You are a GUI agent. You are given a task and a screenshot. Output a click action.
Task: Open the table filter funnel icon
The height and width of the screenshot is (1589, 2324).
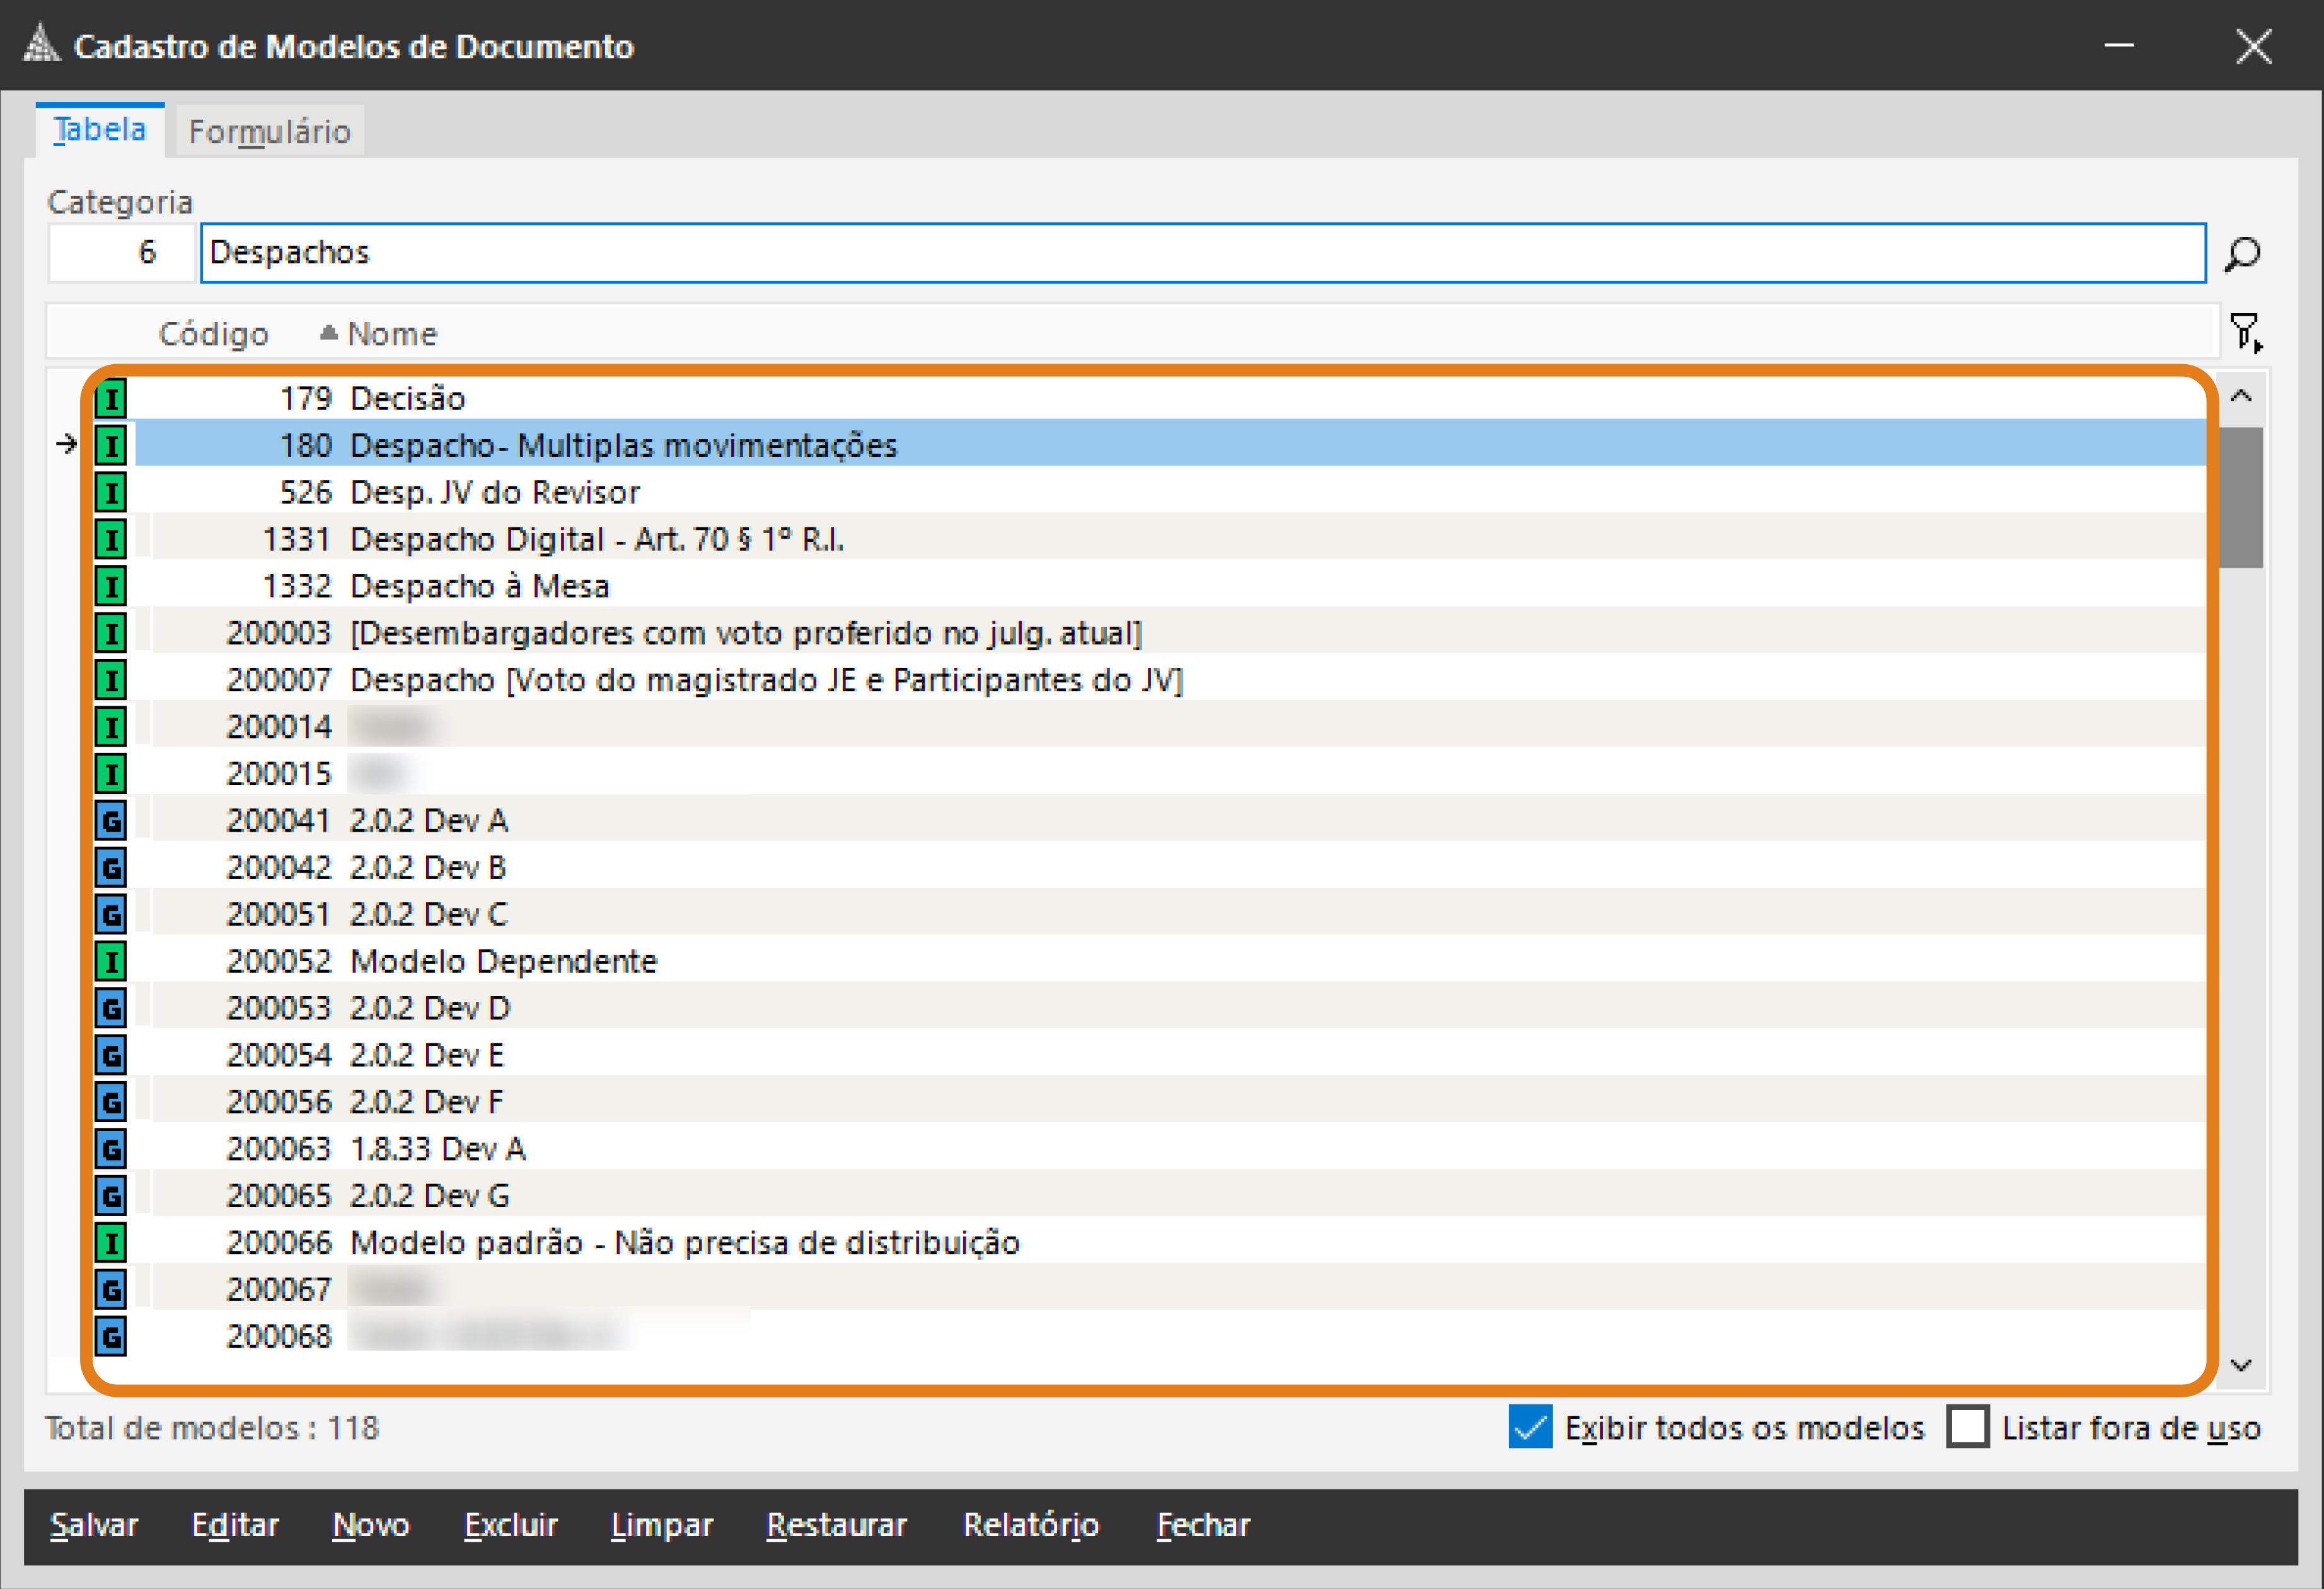pyautogui.click(x=2245, y=332)
